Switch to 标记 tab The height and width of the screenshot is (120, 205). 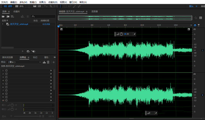(35, 57)
